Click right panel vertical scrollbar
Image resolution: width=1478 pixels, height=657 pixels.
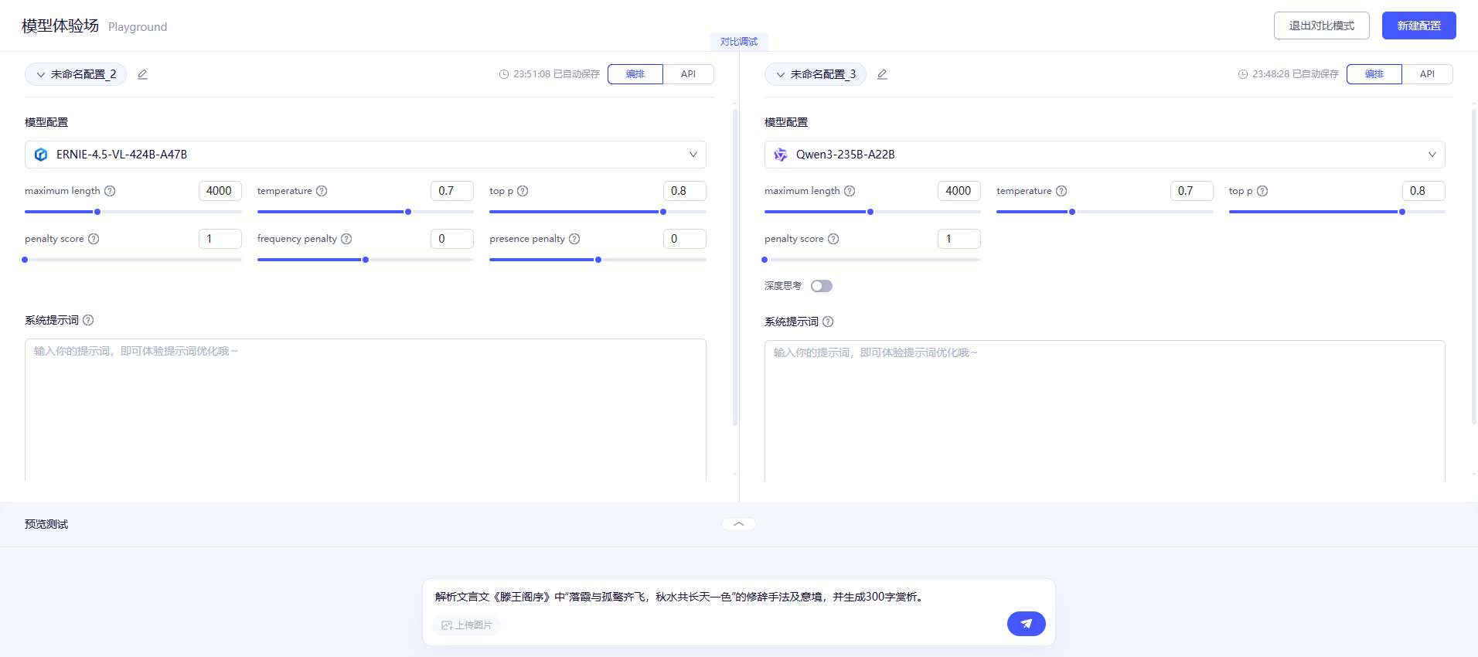(1474, 266)
